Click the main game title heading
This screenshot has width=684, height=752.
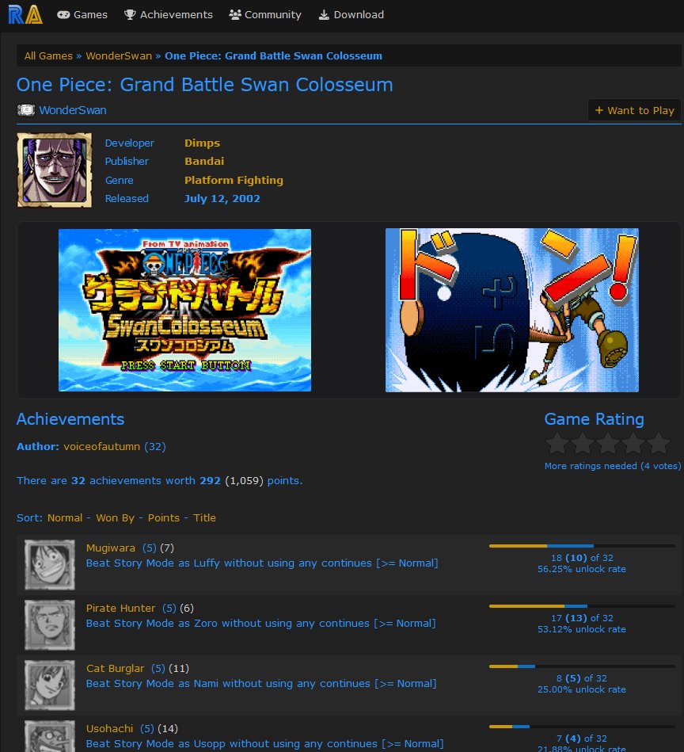click(x=204, y=85)
